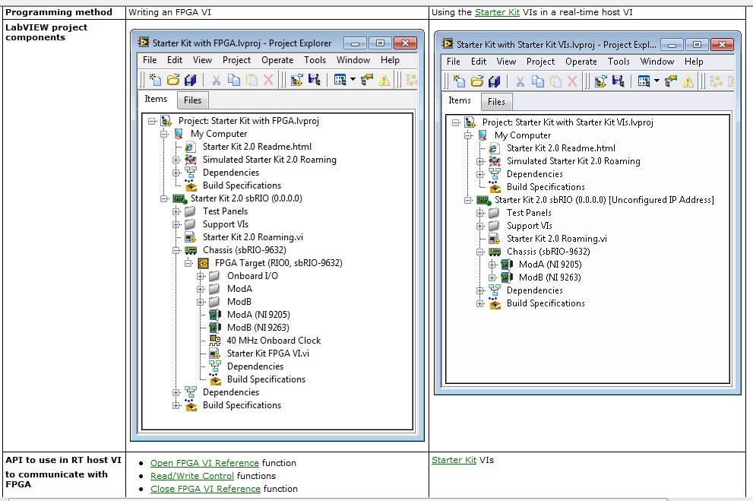This screenshot has height=501, width=753.
Task: Click FPGA Target chip icon in tree
Action: pos(204,263)
